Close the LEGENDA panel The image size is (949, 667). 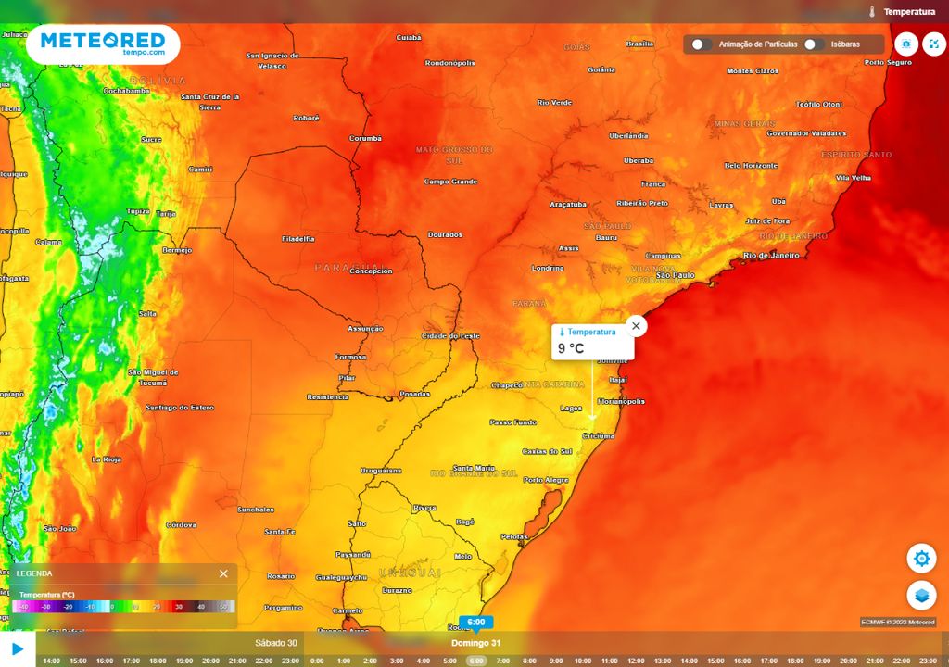(x=222, y=573)
